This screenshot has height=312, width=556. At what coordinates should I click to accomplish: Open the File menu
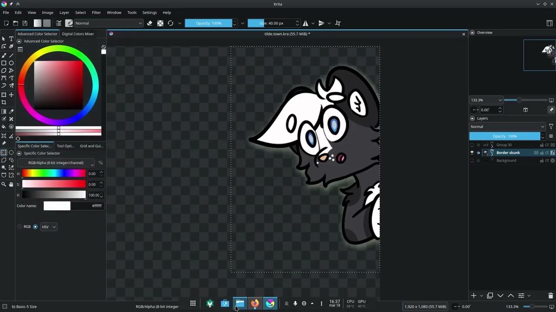click(6, 13)
